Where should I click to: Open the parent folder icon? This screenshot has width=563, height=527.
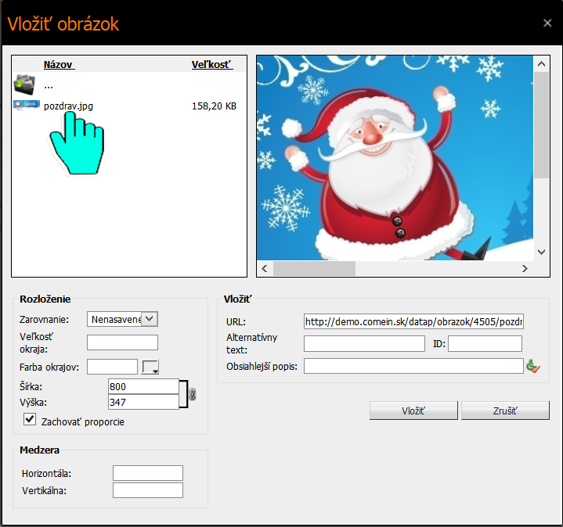click(x=24, y=84)
